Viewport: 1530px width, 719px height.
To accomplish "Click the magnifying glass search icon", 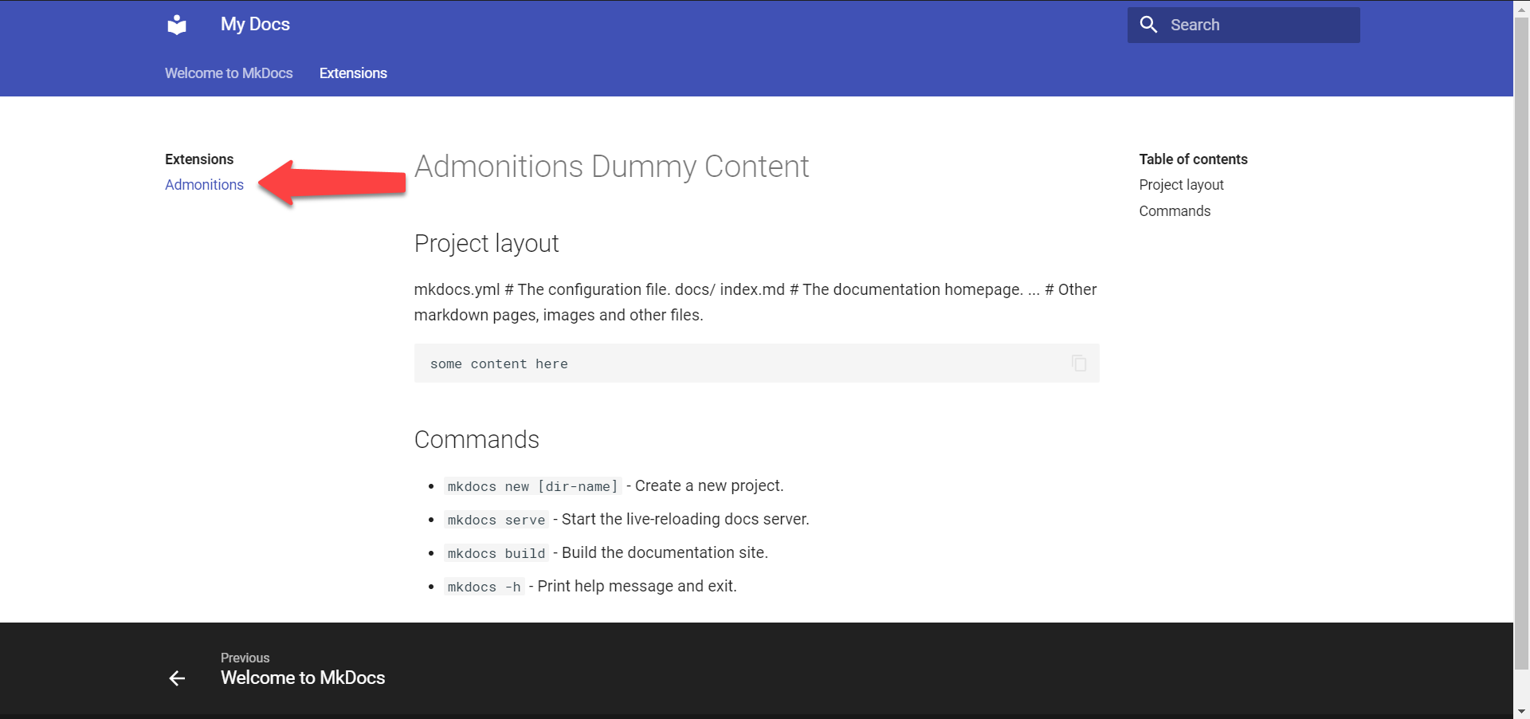I will tap(1148, 25).
